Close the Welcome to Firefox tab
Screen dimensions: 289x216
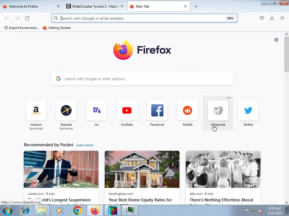[58, 6]
